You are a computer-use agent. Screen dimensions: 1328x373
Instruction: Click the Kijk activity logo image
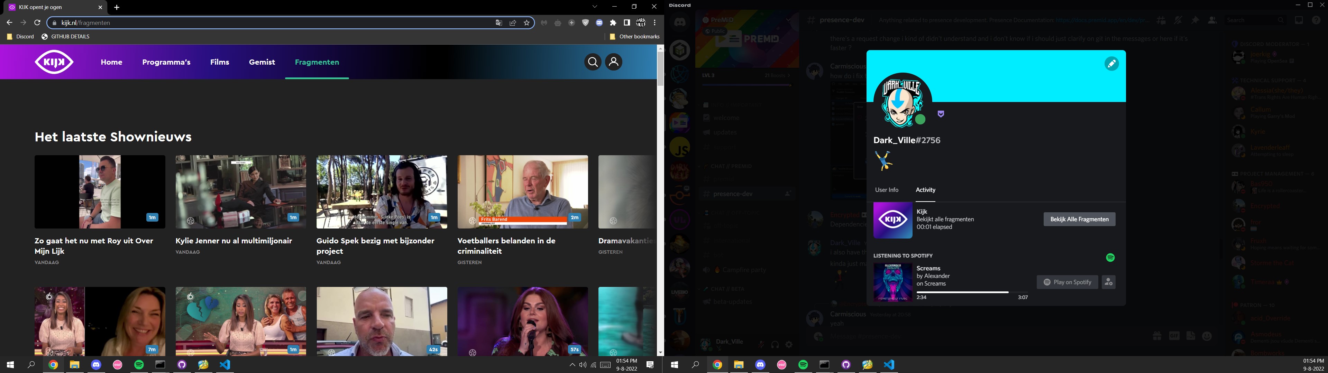click(x=893, y=220)
